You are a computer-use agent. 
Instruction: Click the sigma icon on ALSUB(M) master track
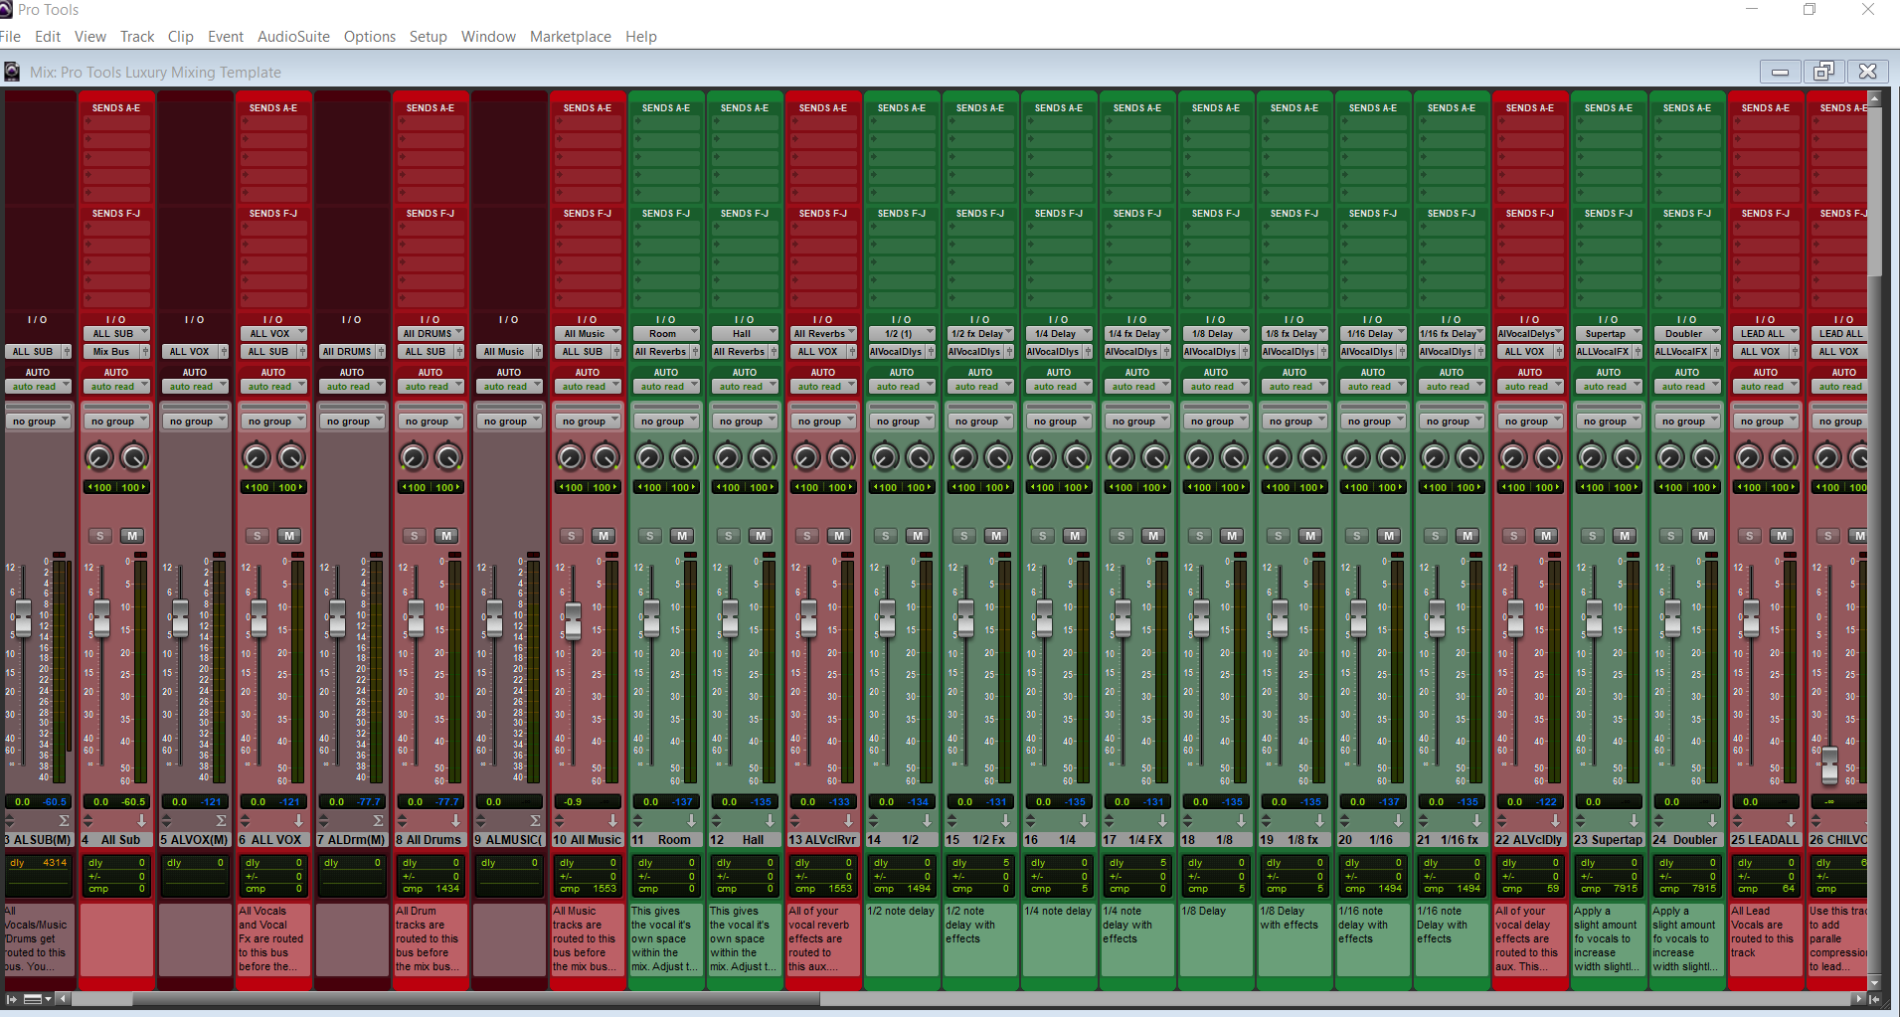(x=64, y=821)
